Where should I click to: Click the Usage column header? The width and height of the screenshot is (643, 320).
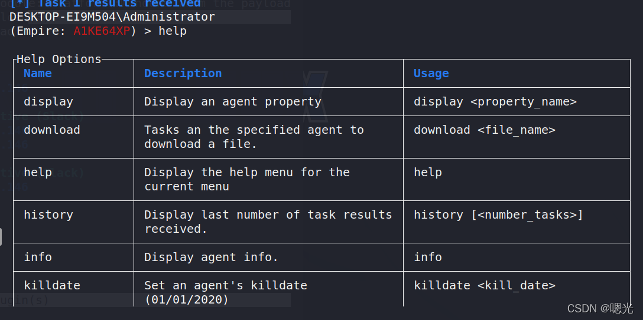[x=431, y=74]
